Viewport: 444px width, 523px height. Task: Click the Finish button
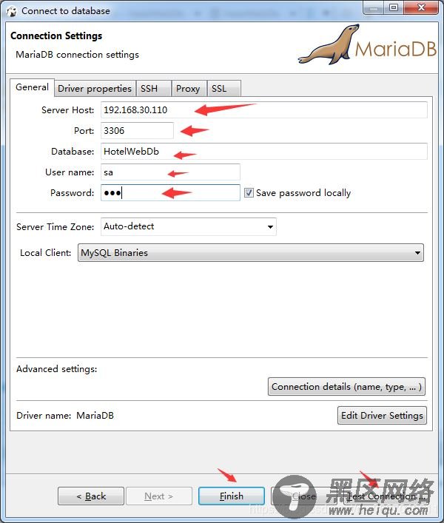[232, 496]
